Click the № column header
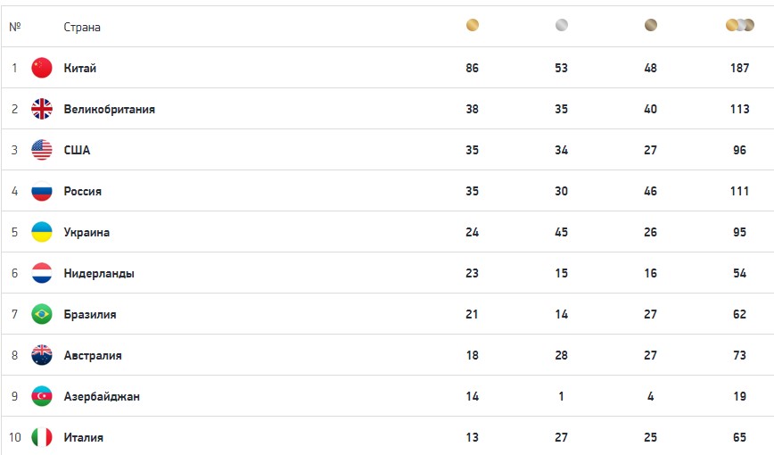This screenshot has height=455, width=774. (15, 27)
